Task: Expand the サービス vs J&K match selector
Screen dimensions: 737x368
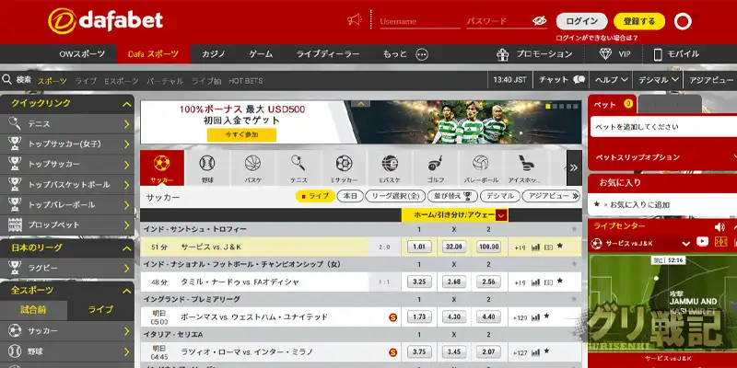Action: 685,244
